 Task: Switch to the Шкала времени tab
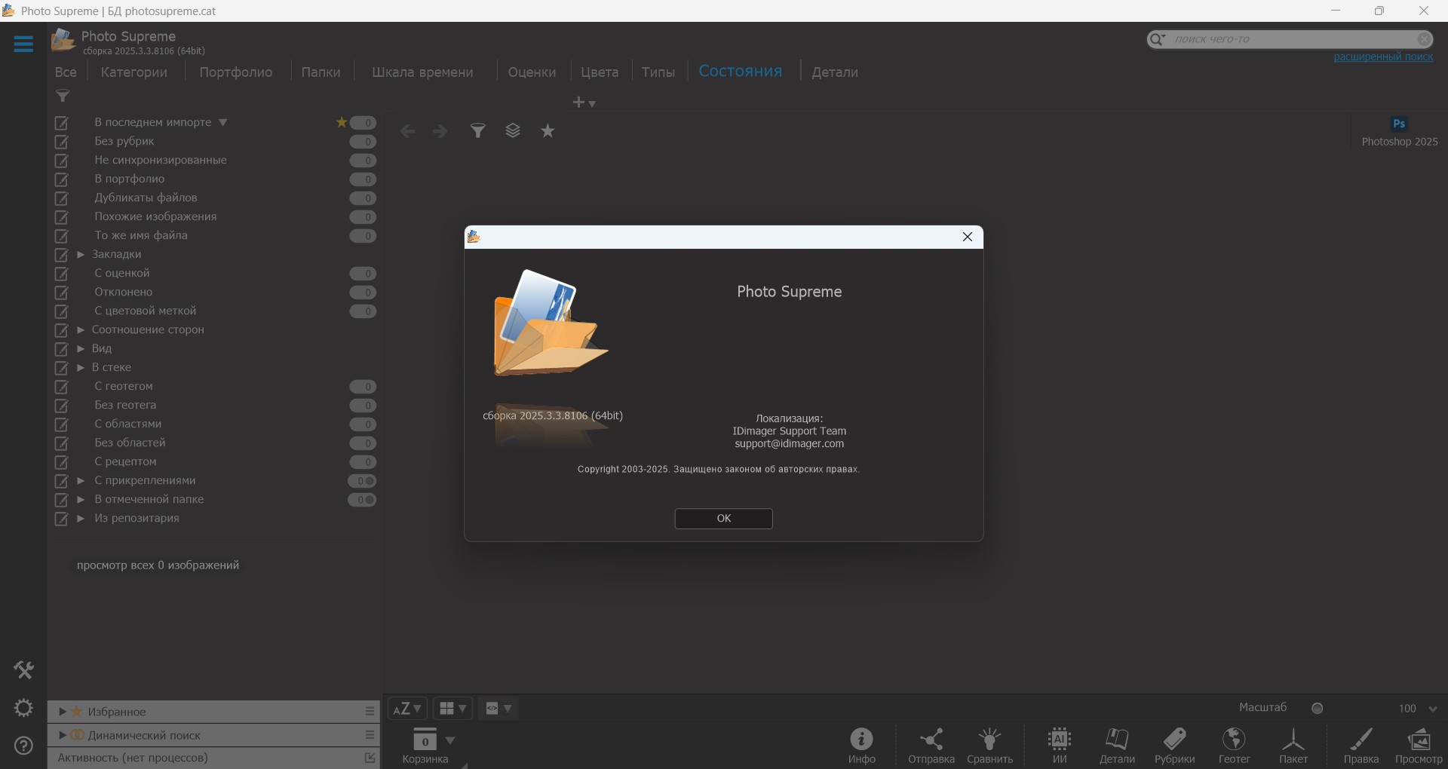point(422,72)
